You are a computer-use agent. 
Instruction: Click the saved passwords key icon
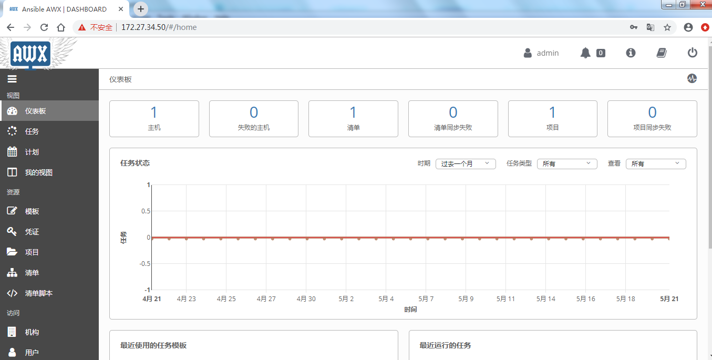[634, 27]
